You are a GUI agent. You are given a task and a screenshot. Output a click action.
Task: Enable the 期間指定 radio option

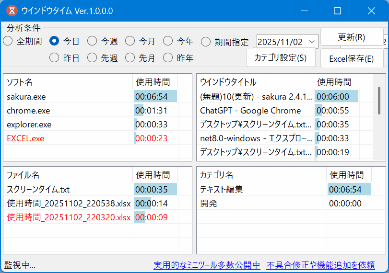coord(206,42)
